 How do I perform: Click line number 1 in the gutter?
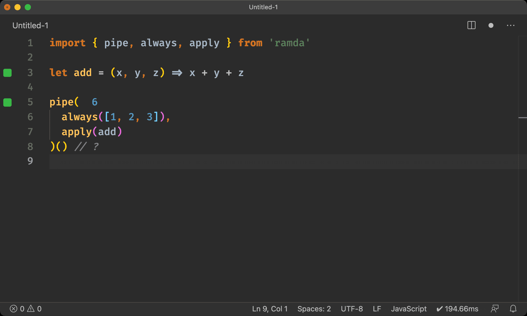click(30, 43)
